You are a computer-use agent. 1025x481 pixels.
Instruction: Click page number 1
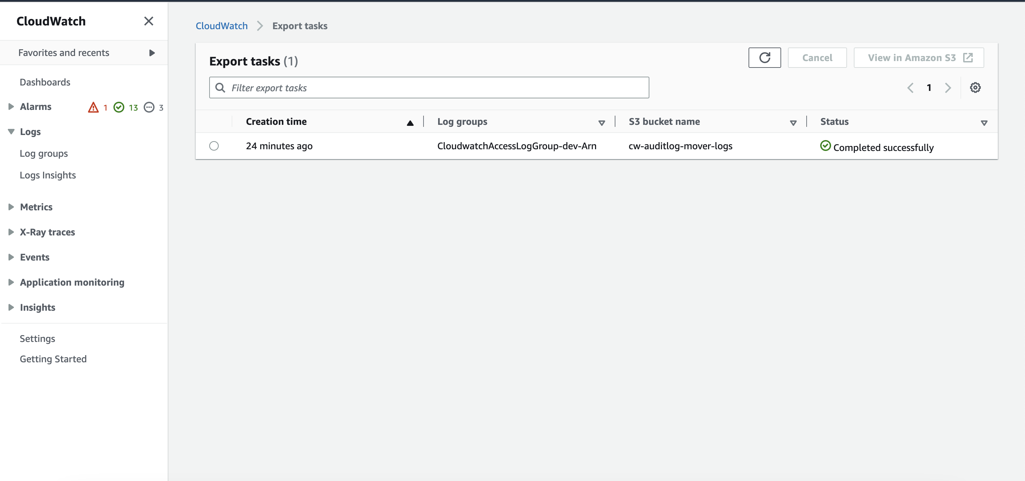pyautogui.click(x=929, y=88)
